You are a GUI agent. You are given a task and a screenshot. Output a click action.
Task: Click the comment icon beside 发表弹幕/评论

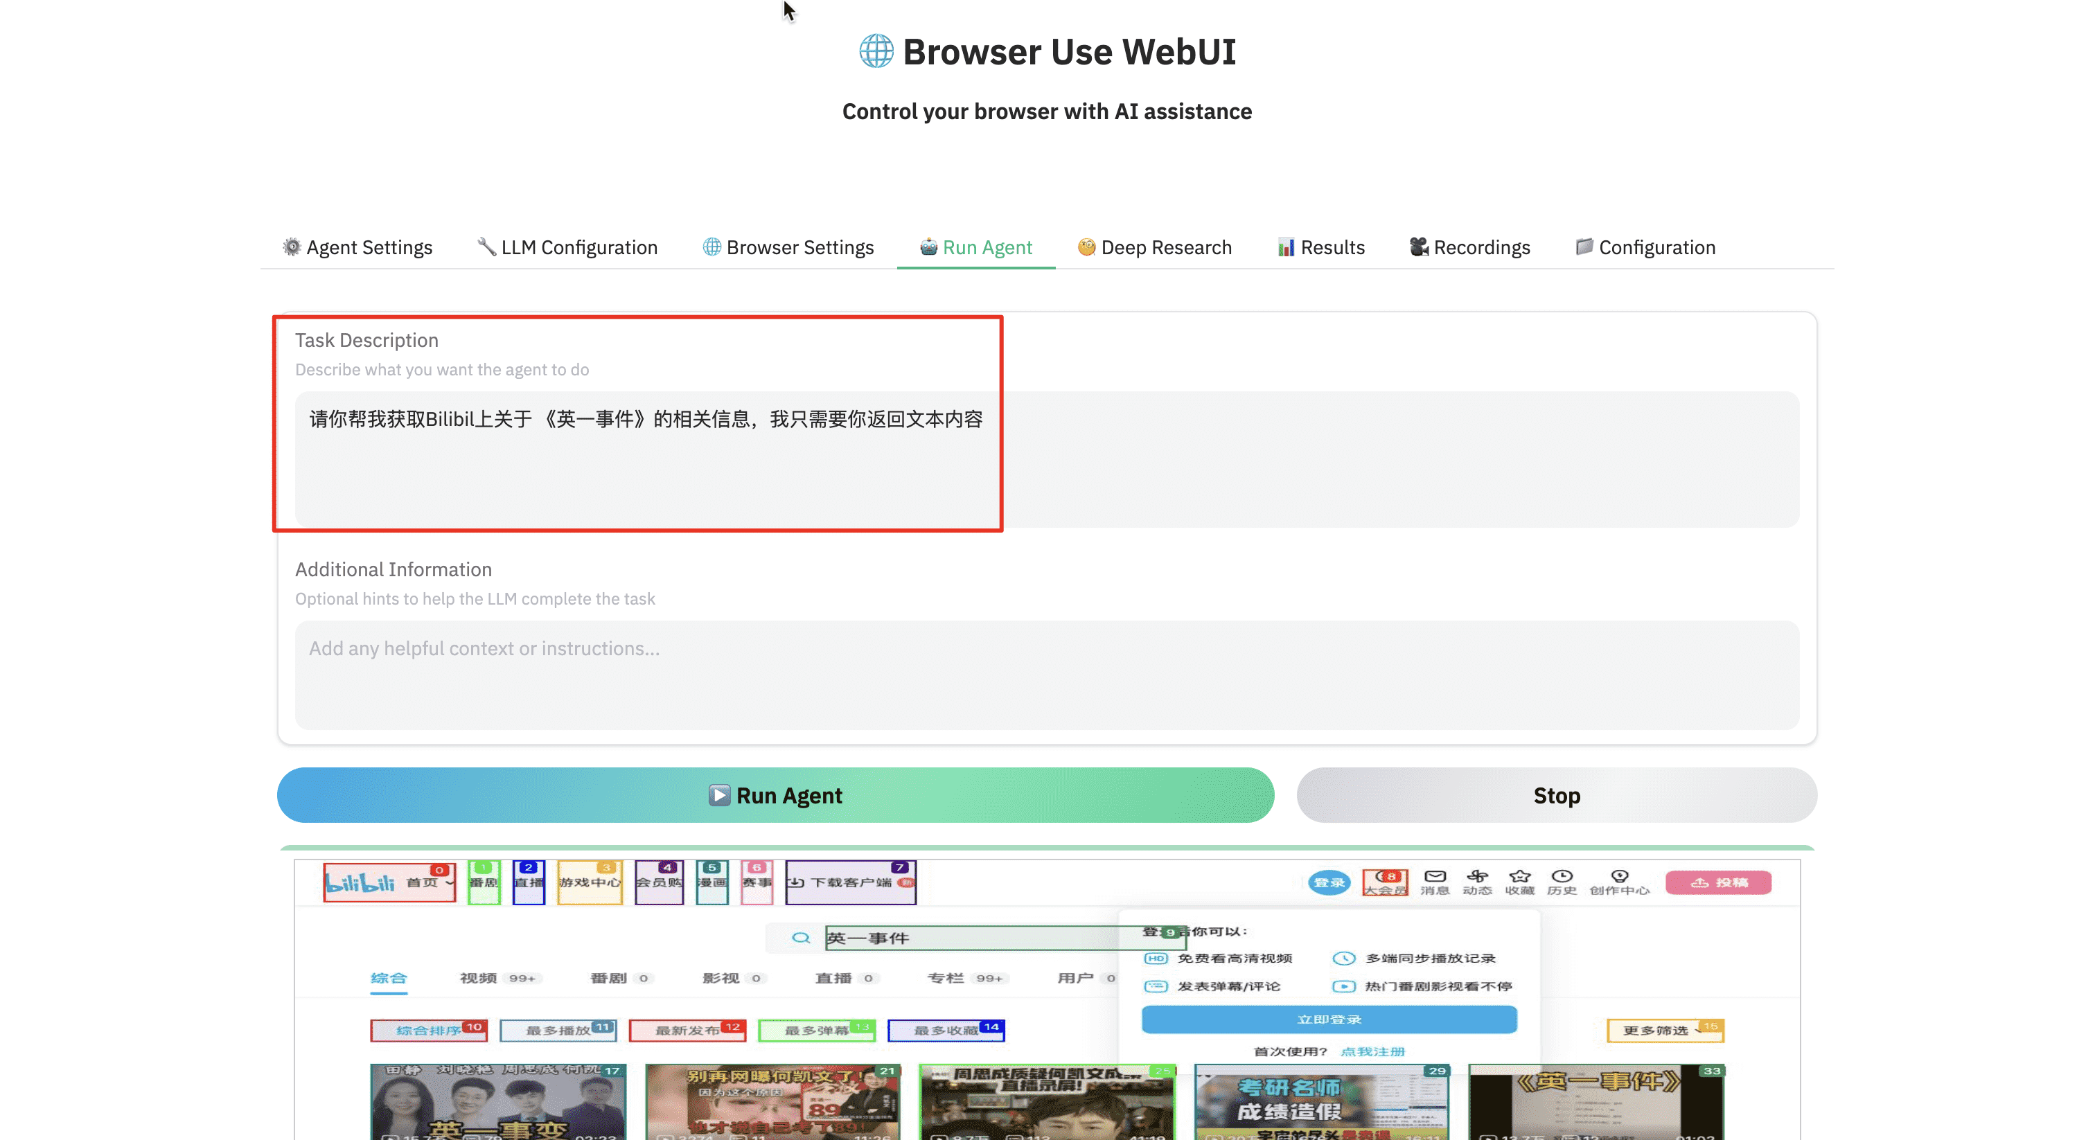pyautogui.click(x=1156, y=986)
